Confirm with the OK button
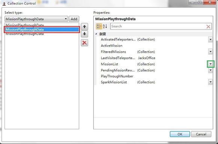Image resolution: width=218 pixels, height=144 pixels. pos(180,134)
